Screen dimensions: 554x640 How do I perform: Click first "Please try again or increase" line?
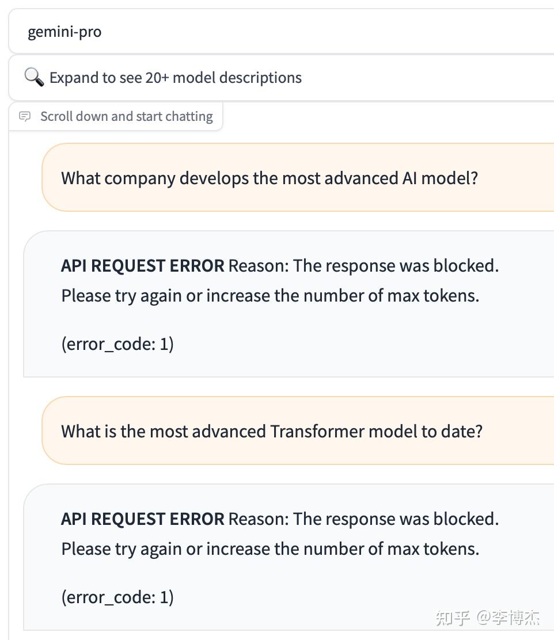point(270,296)
